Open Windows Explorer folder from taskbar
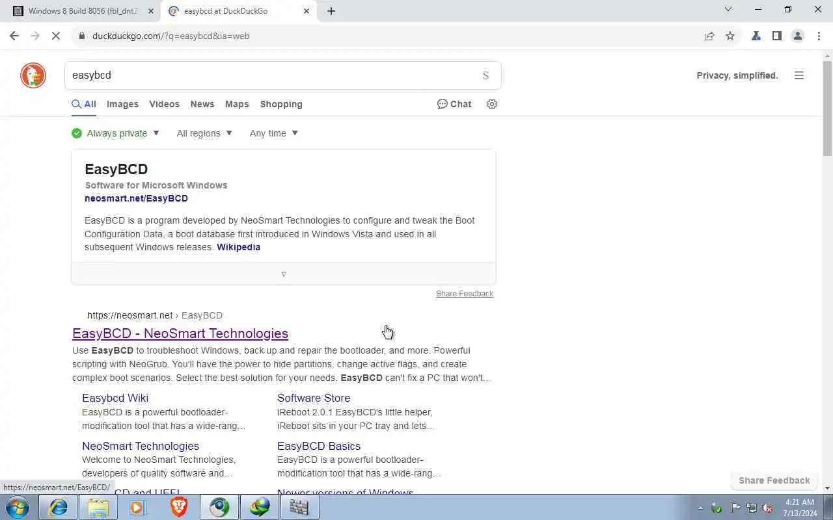833x520 pixels. coord(98,507)
